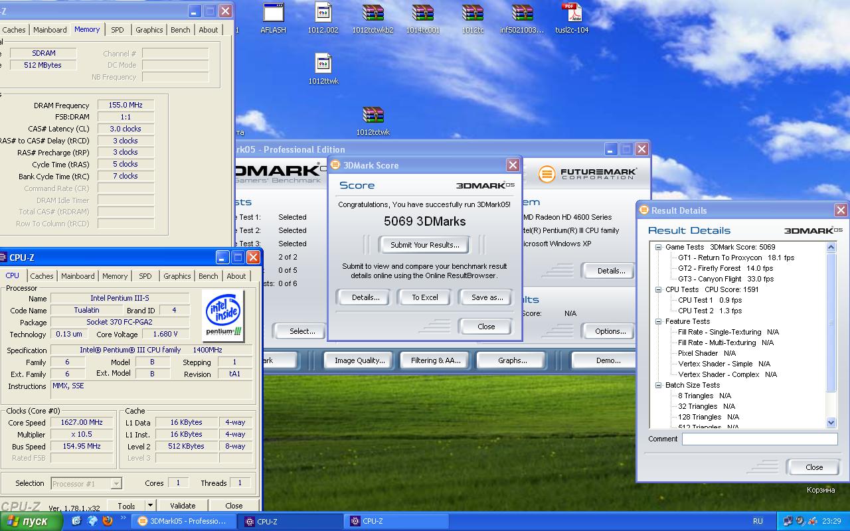Screen dimensions: 850x531
Task: Collapse the Batch Size Tests tree node
Action: pyautogui.click(x=659, y=385)
